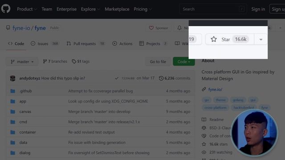Viewport: 285px width, 160px height.
Task: View the 51 tags link
Action: point(81,61)
